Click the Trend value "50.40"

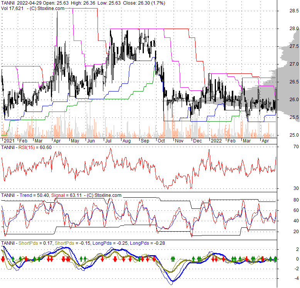pos(43,195)
